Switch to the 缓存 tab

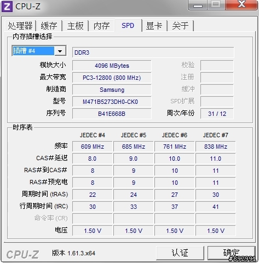point(49,26)
